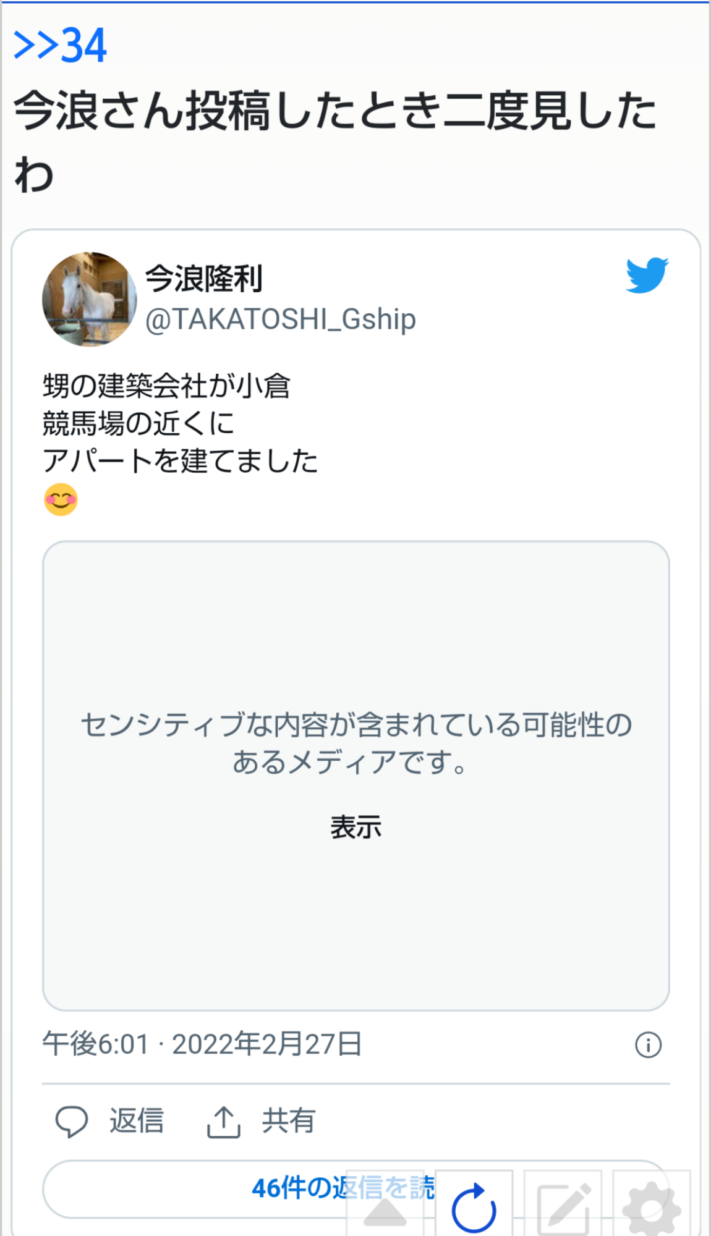Viewport: 711px width, 1236px height.
Task: Click the 共有 text label
Action: (x=289, y=1121)
